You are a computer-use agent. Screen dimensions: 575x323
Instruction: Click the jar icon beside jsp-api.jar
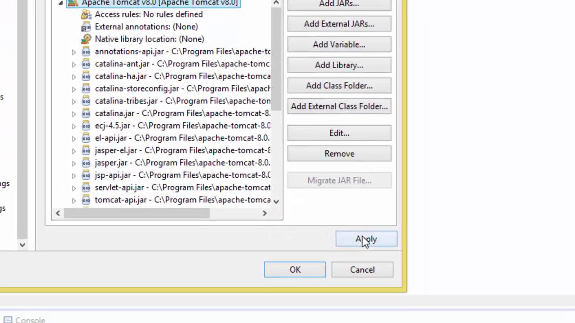pyautogui.click(x=86, y=175)
